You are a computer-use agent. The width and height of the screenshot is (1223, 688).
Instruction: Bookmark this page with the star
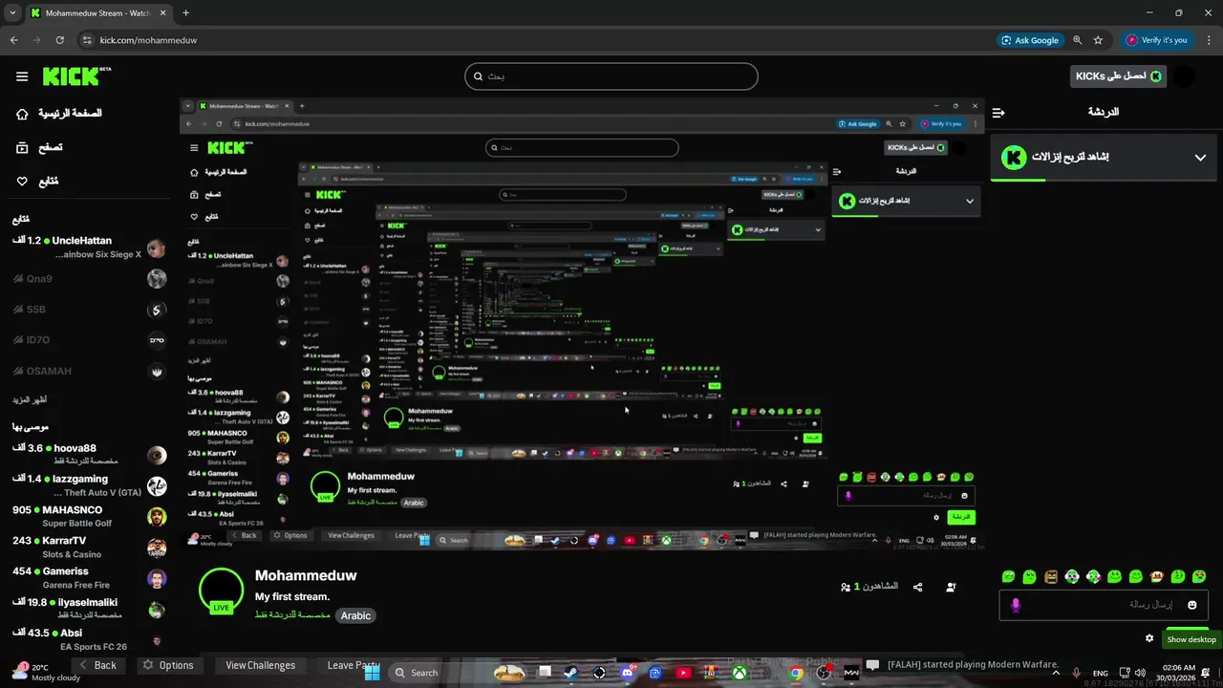pos(1099,40)
